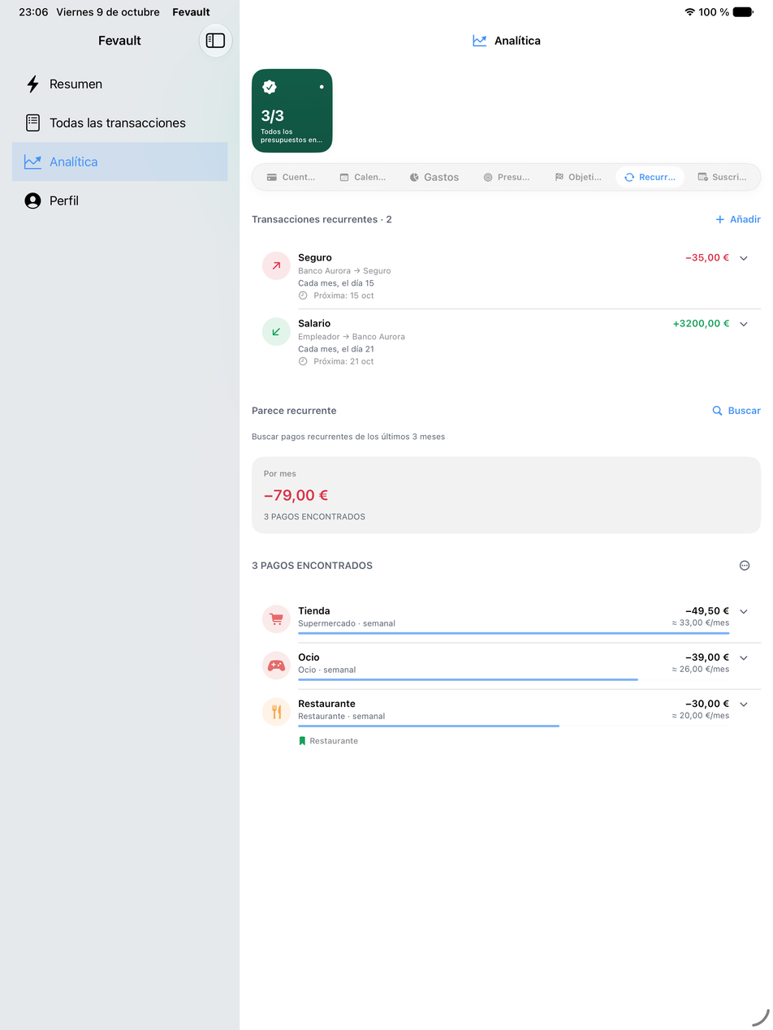Tap the Restaurante fork and knife icon

tap(276, 711)
